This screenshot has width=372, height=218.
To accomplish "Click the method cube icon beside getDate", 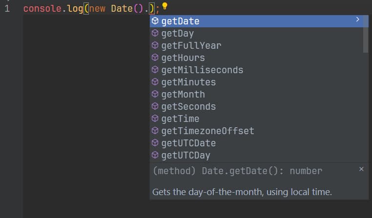I will [x=155, y=21].
